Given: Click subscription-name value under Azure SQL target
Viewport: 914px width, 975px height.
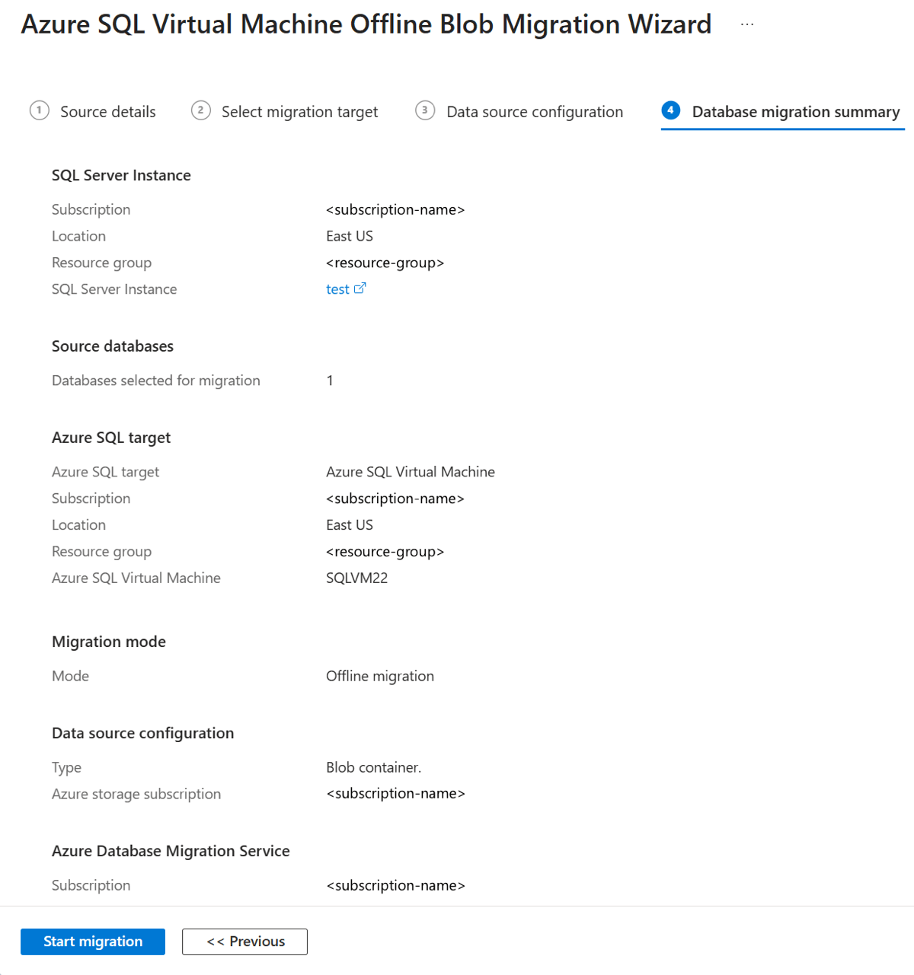Looking at the screenshot, I should [395, 499].
